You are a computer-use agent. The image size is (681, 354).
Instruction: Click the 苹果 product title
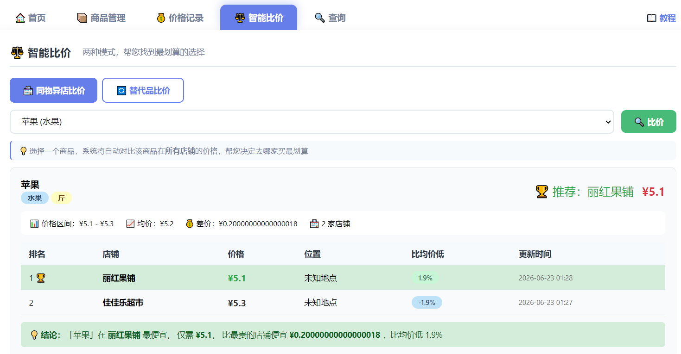click(x=30, y=185)
